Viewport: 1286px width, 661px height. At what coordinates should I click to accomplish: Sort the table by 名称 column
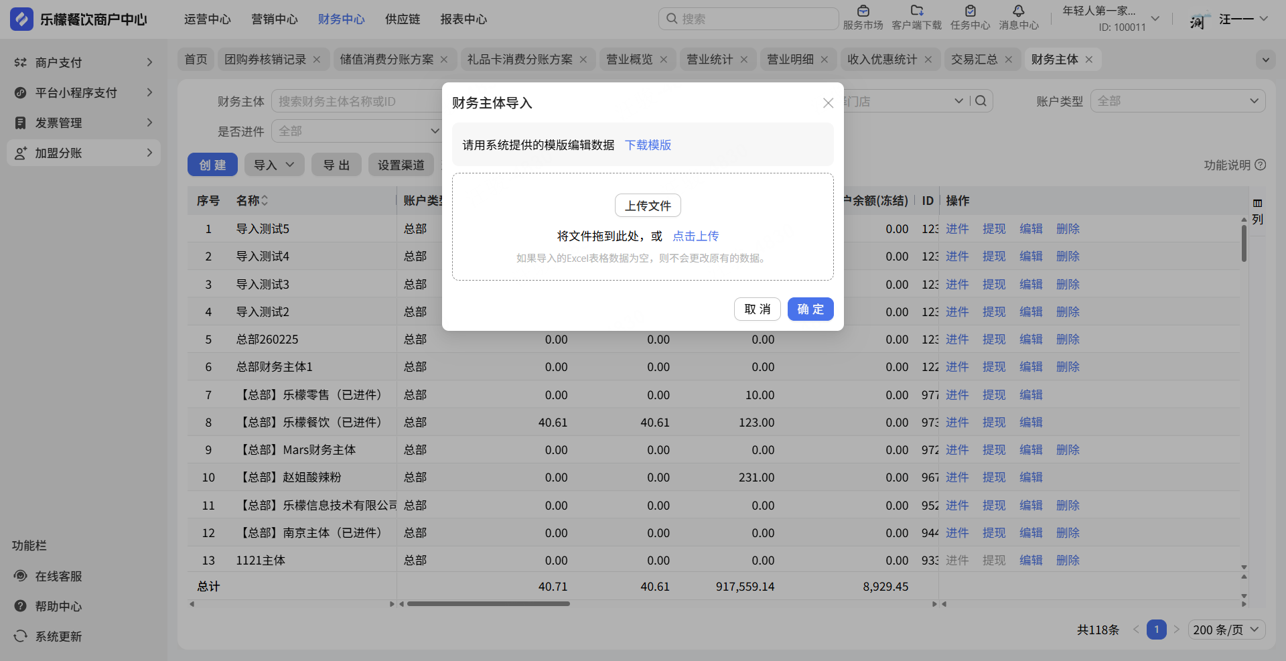pos(265,201)
